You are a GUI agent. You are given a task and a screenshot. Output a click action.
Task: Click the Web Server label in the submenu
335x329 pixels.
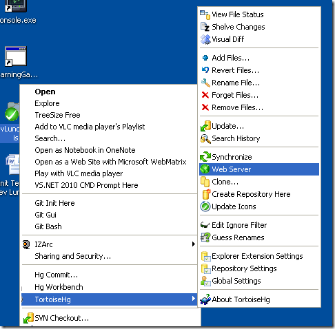(232, 169)
